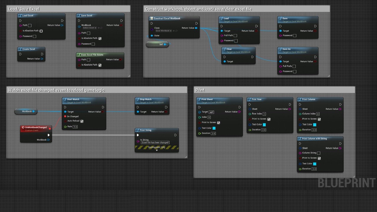Uncheck Is Absolute Path on Save Excel
Image resolution: width=377 pixels, height=212 pixels.
[100, 38]
